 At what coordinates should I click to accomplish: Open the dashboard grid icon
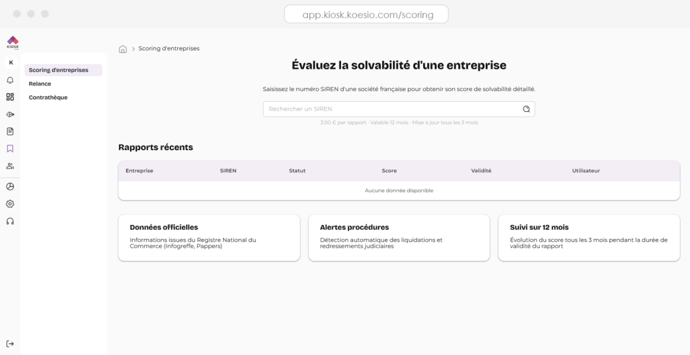coord(10,97)
